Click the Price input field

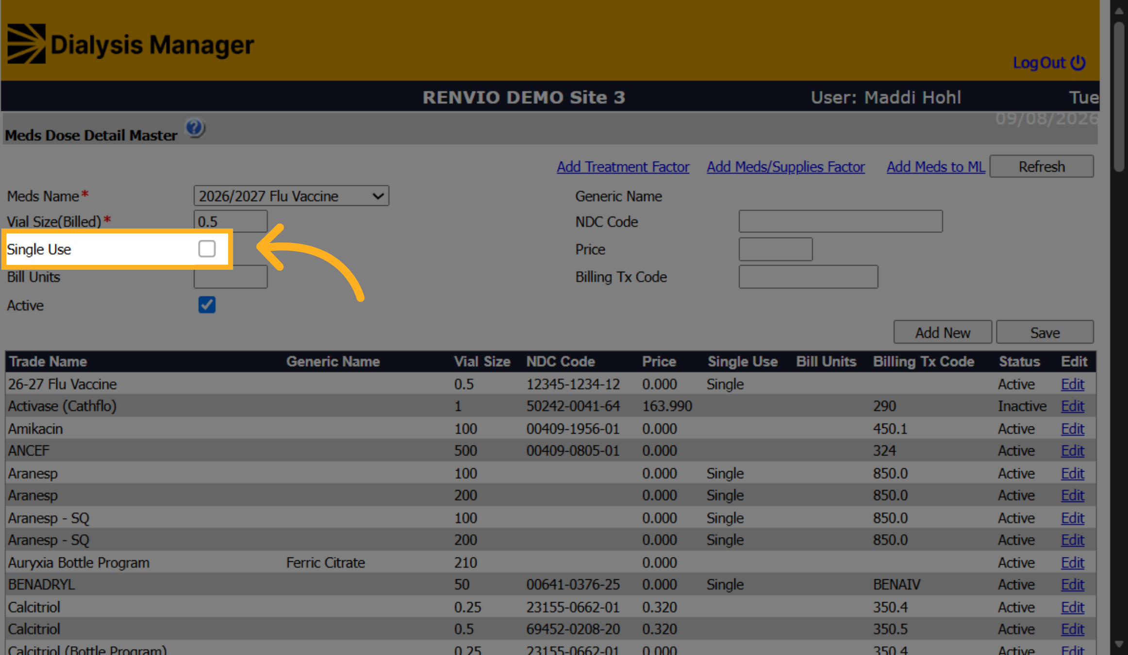pyautogui.click(x=776, y=249)
